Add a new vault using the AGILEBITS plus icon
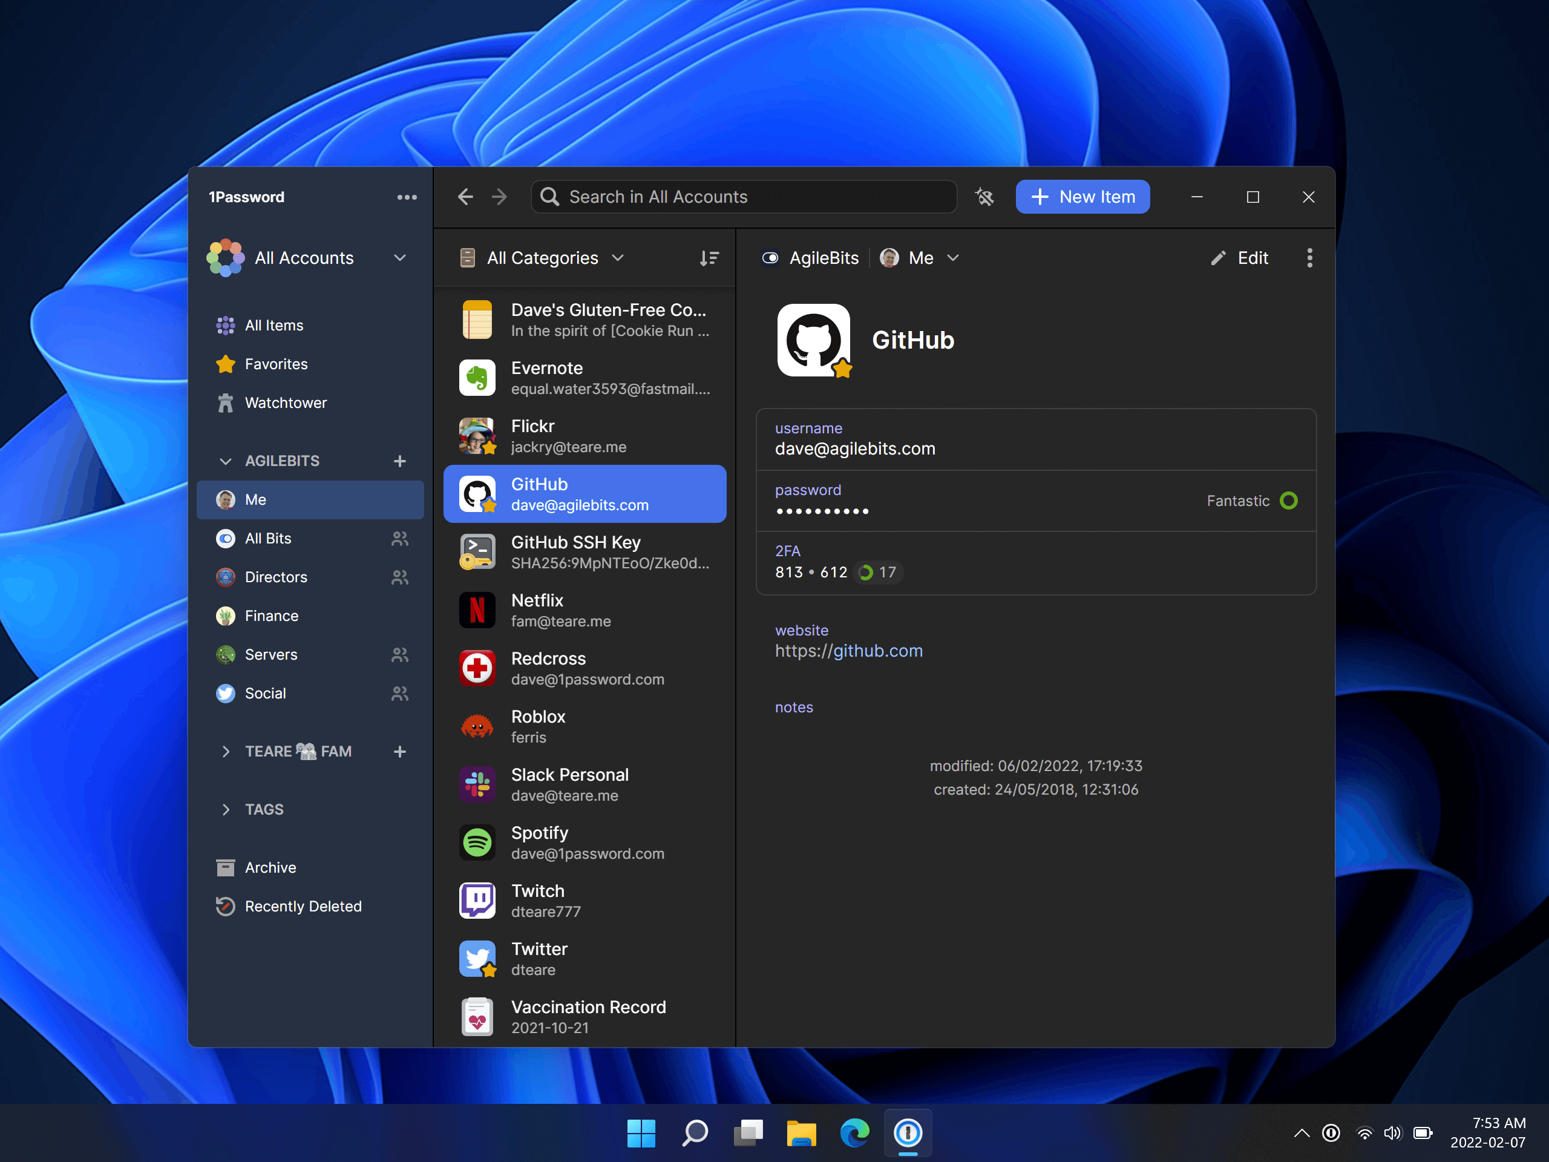 point(399,461)
